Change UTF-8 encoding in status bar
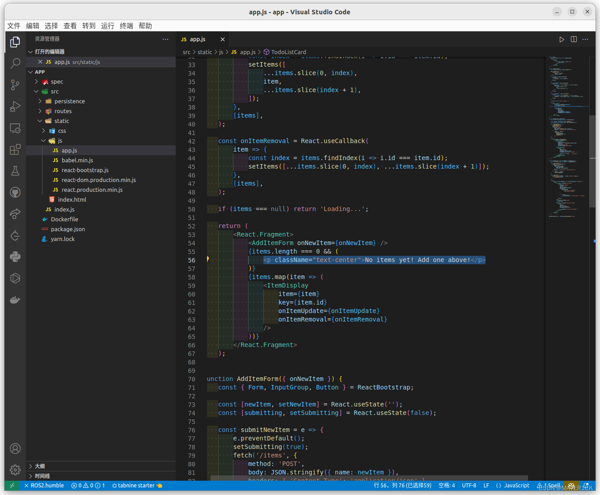The height and width of the screenshot is (495, 600). (x=469, y=486)
